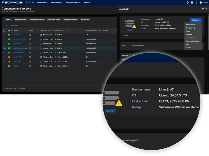Open the Webserver device link

tap(17, 35)
